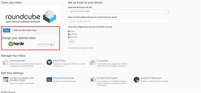This screenshot has height=93, width=201.
Task: Click the Email Filters funnel icon
Action: (x=49, y=62)
